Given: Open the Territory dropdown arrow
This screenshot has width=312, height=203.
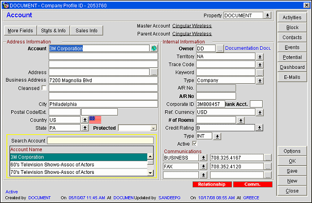Looking at the screenshot, I should (x=259, y=57).
